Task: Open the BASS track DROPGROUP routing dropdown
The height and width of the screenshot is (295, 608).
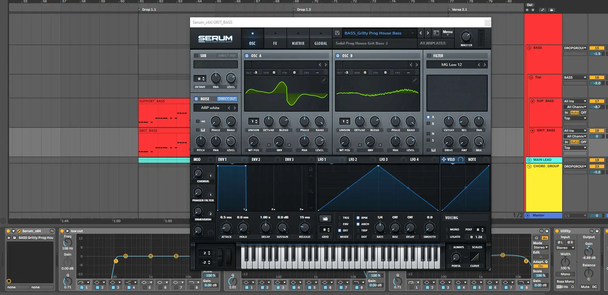Action: [x=575, y=48]
